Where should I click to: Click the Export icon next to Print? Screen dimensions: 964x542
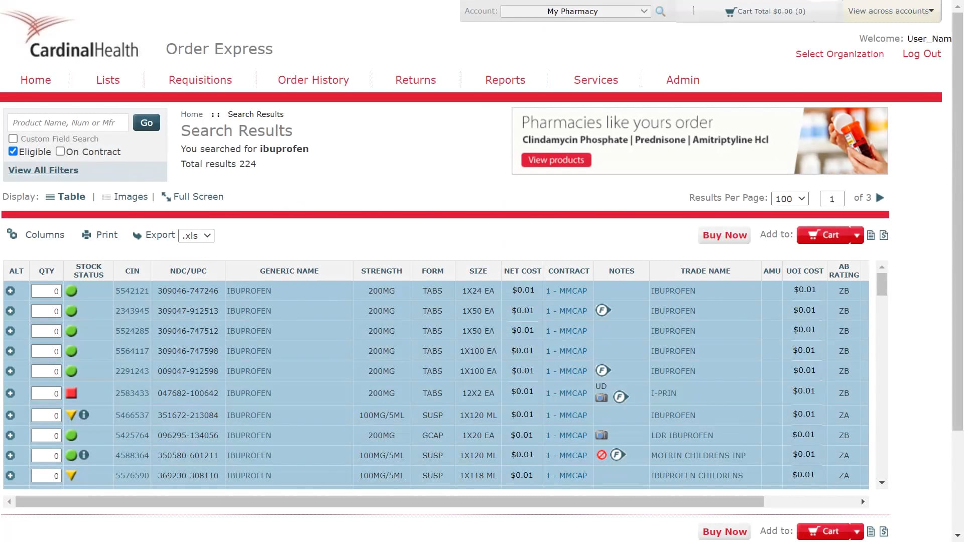[137, 235]
